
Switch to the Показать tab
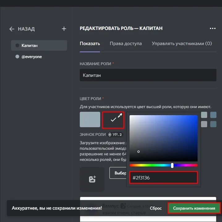pyautogui.click(x=90, y=44)
